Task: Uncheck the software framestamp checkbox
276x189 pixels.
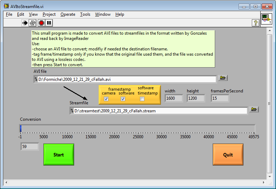Action: click(x=123, y=99)
